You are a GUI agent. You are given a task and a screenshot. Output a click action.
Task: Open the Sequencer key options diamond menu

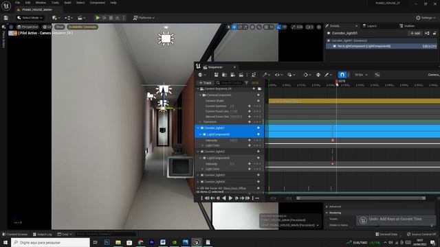307,75
